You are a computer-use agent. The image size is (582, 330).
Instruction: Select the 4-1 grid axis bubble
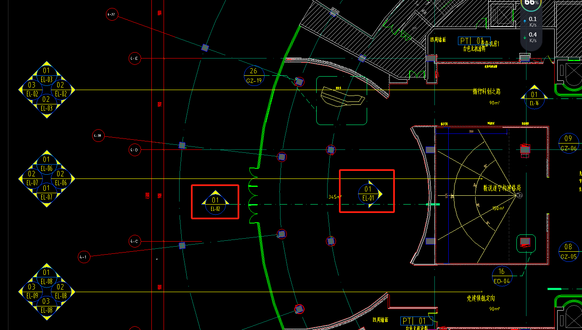[x=84, y=257]
